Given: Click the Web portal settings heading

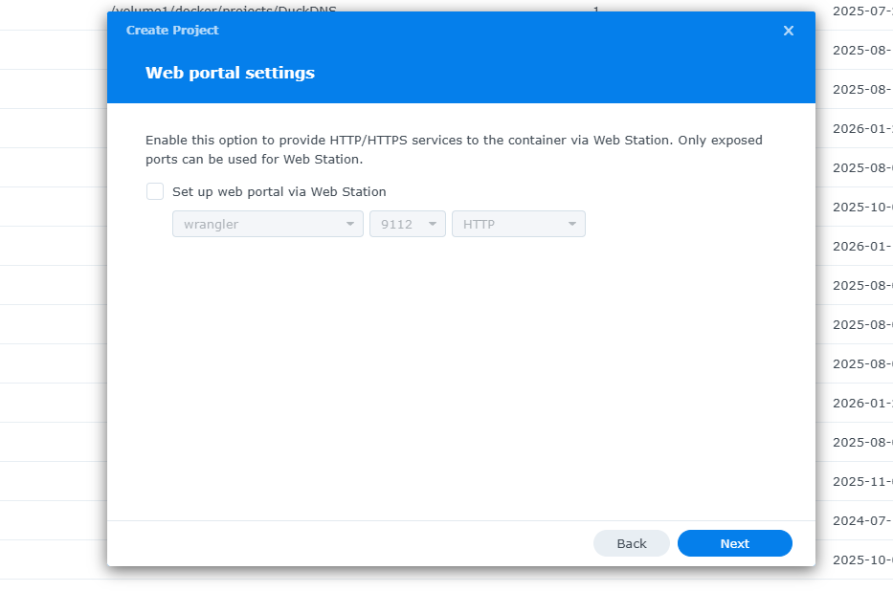Looking at the screenshot, I should (230, 73).
